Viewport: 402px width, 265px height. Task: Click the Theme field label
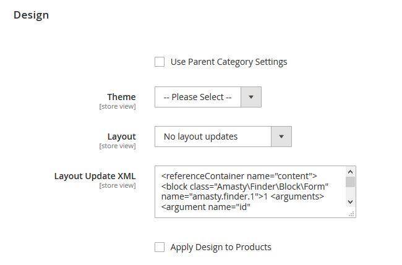tap(121, 97)
